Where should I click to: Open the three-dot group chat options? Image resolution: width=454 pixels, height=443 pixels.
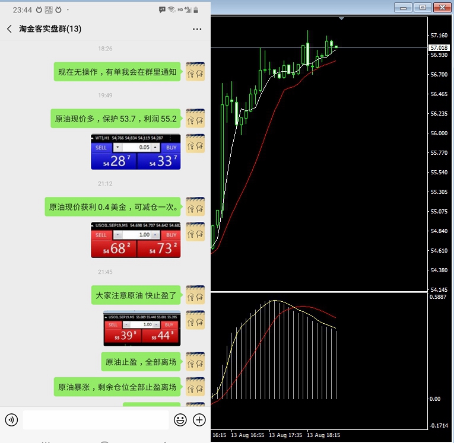[x=197, y=29]
